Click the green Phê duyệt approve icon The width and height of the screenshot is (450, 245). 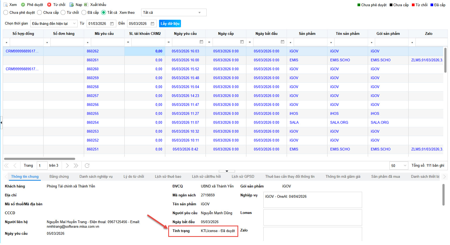[x=23, y=5]
